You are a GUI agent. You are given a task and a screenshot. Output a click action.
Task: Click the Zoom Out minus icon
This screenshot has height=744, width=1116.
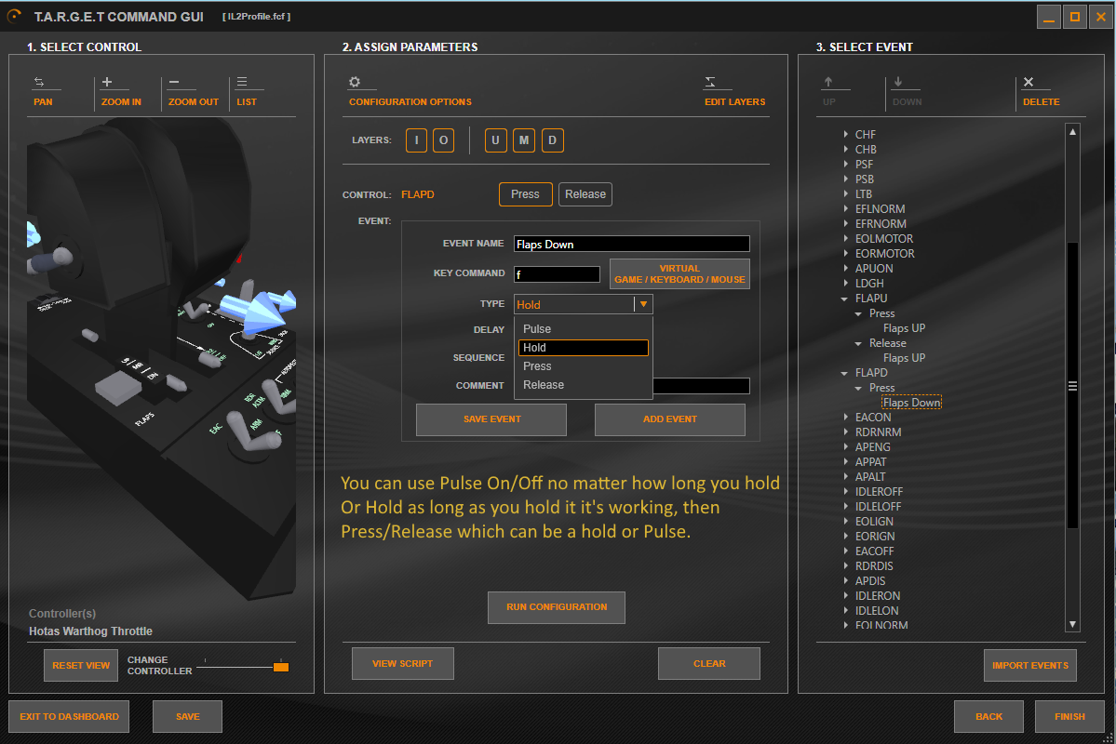pyautogui.click(x=174, y=82)
